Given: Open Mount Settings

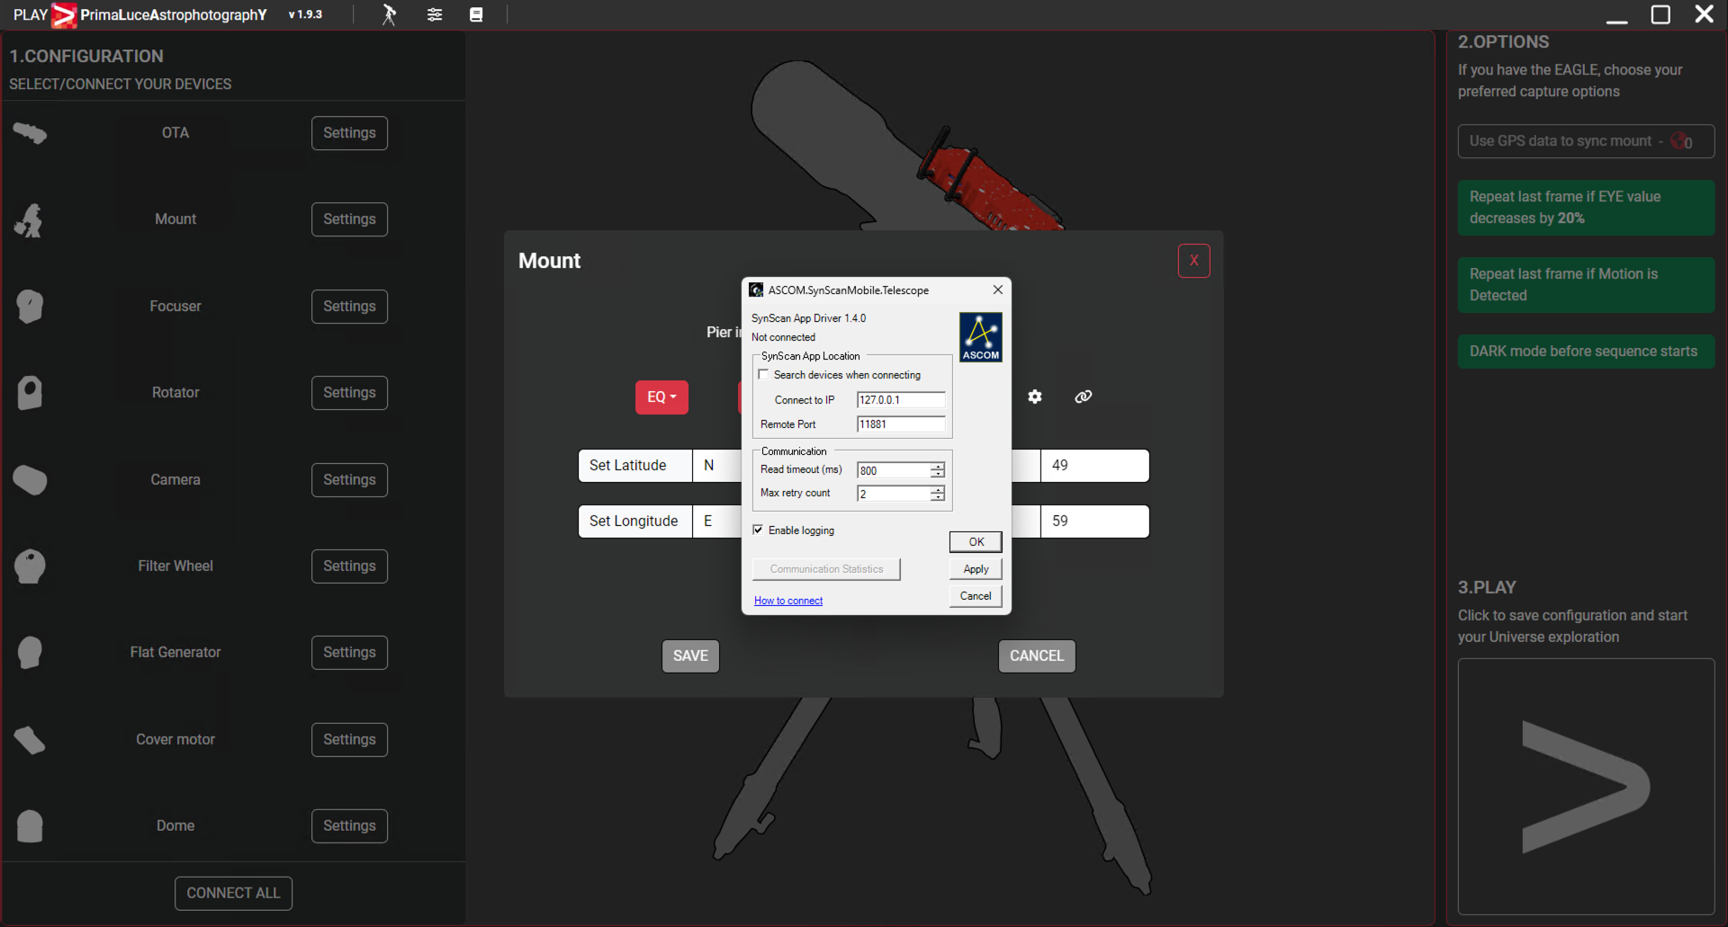Looking at the screenshot, I should click(x=349, y=219).
